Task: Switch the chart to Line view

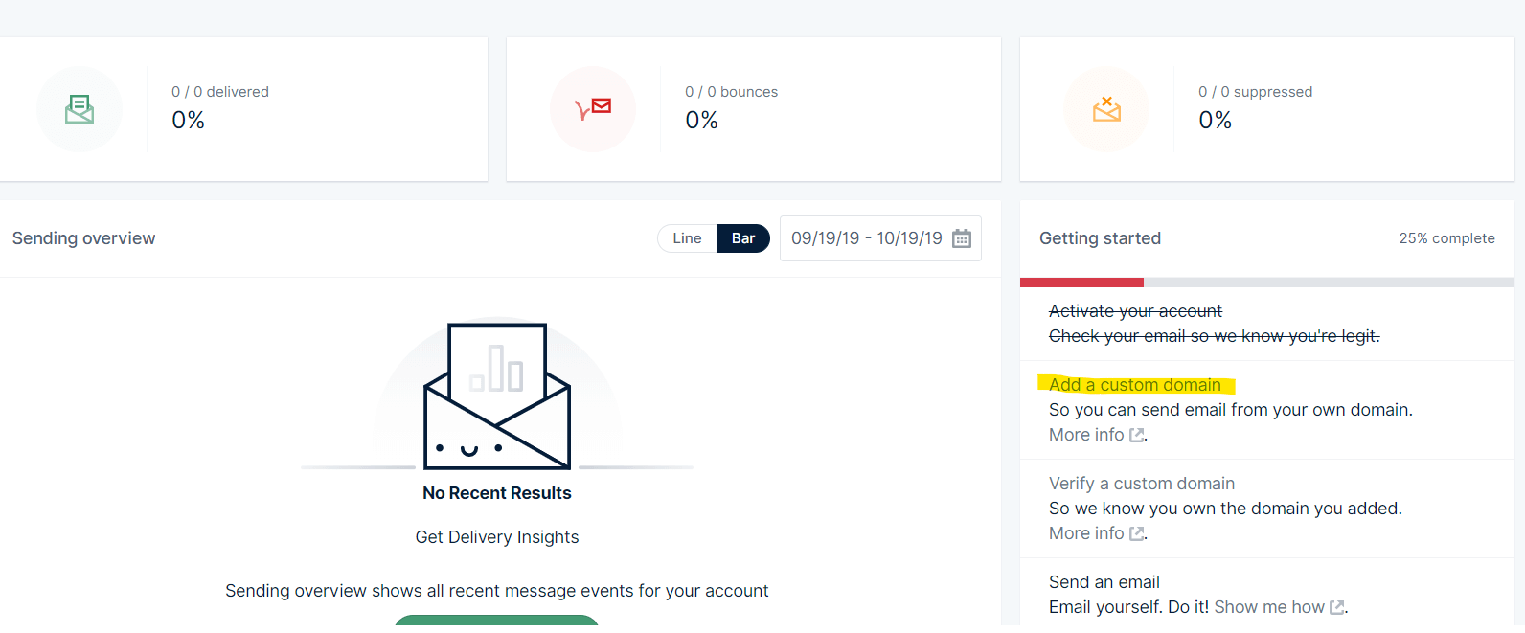Action: (687, 238)
